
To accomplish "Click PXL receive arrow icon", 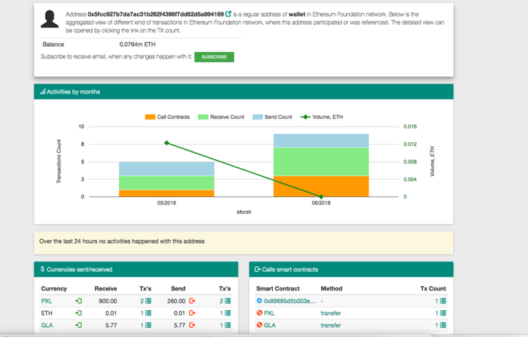I will [78, 301].
